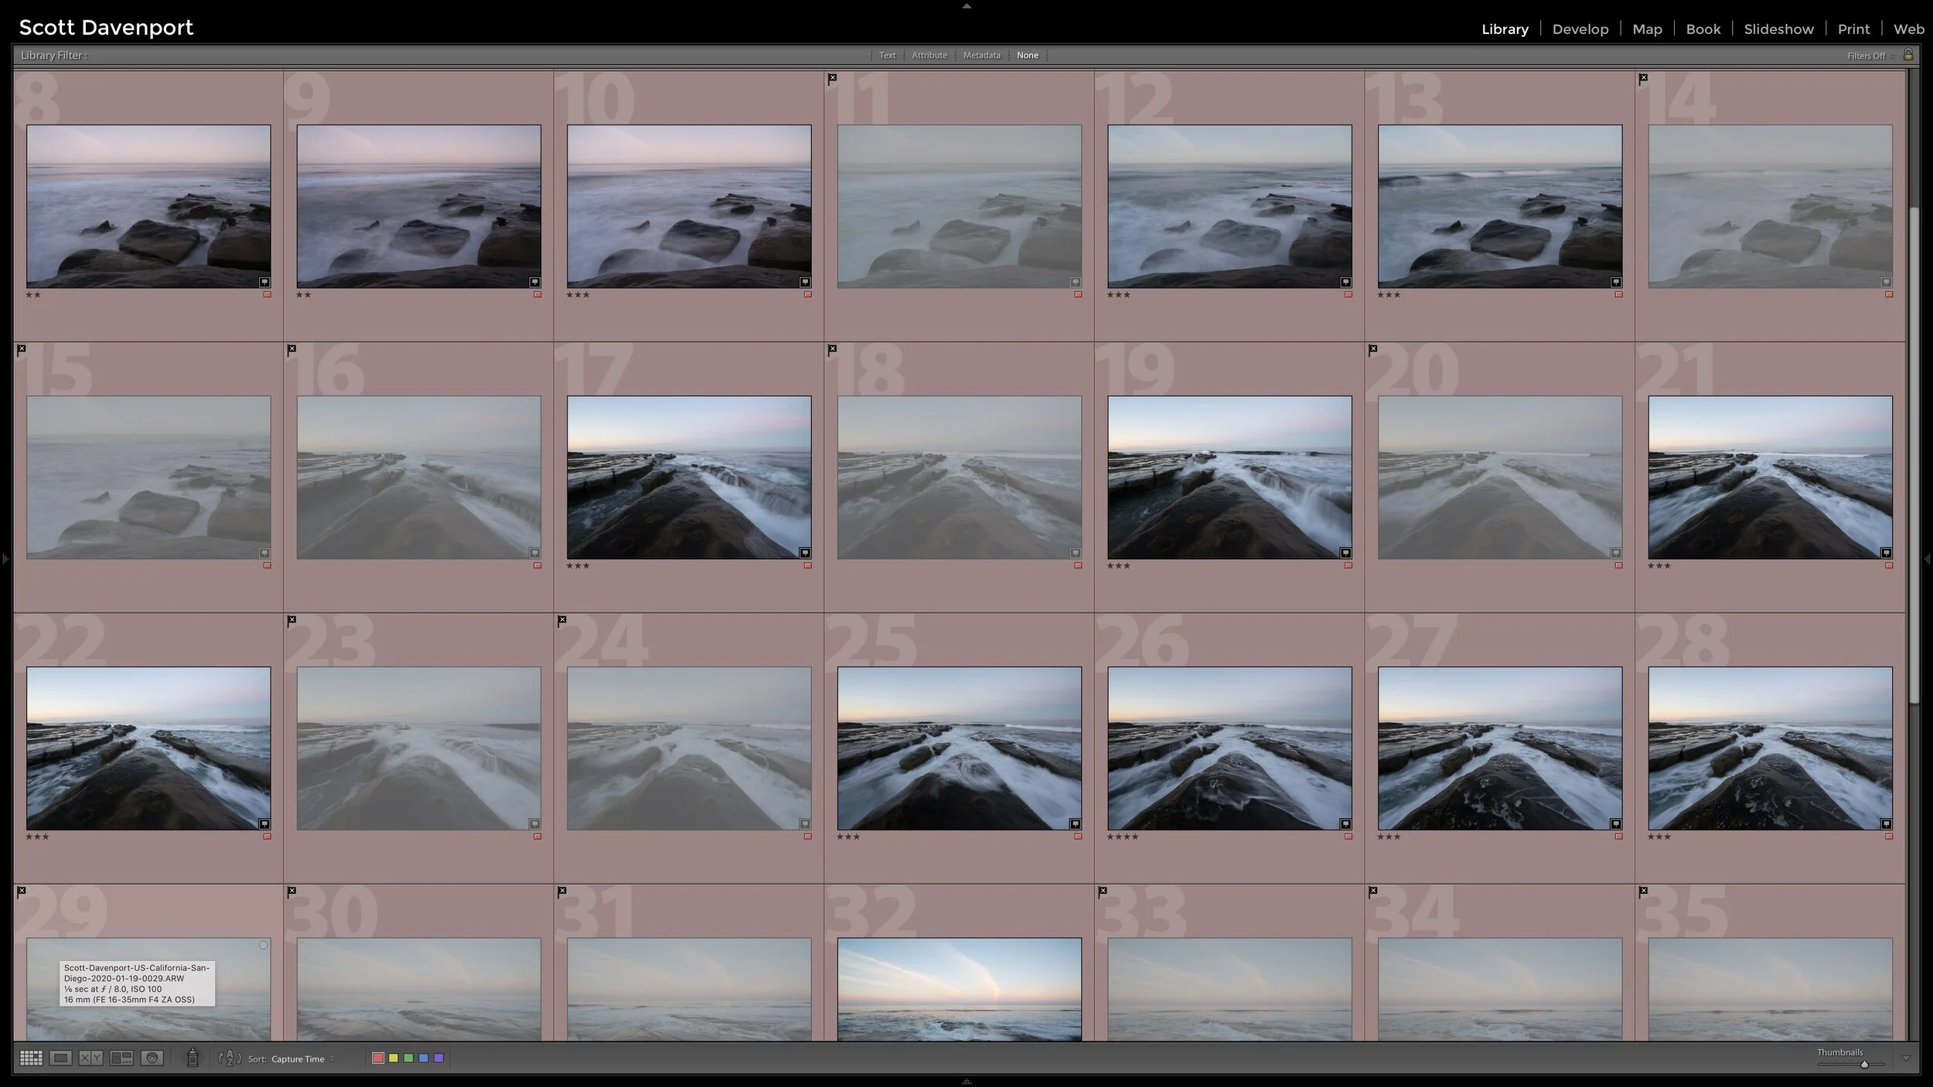The height and width of the screenshot is (1087, 1933).
Task: Apply the yellow color label swatch
Action: click(394, 1058)
